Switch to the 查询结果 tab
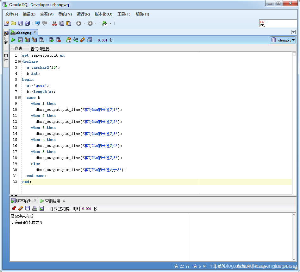The width and height of the screenshot is (300, 272). [50, 201]
